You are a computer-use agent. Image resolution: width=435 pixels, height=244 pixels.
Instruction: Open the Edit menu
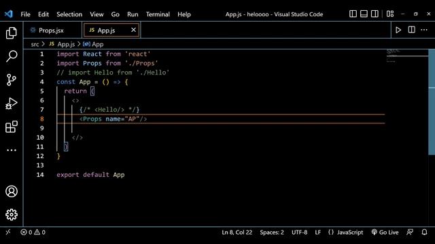[x=43, y=14]
